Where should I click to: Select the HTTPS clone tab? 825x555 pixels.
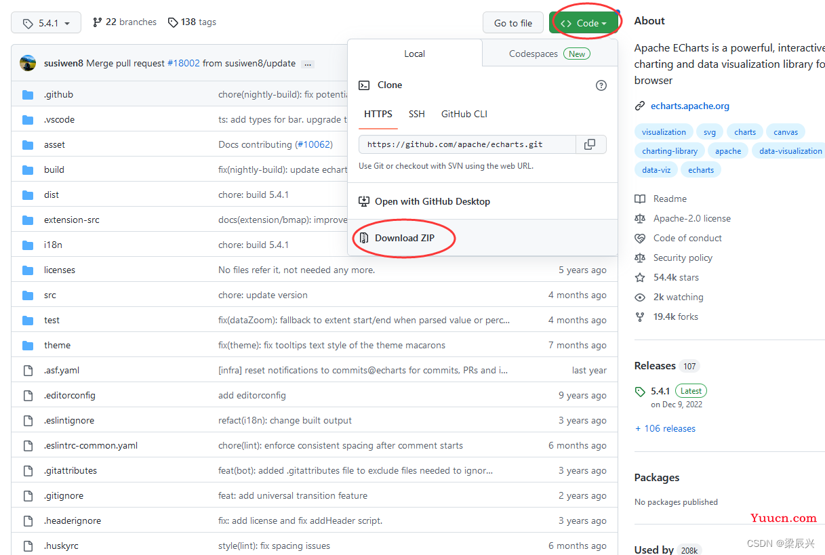[378, 114]
